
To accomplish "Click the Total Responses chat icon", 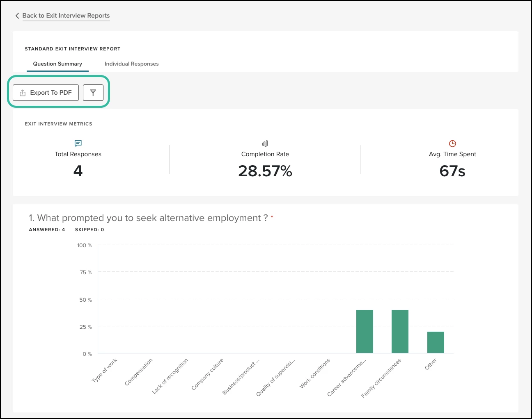I will [x=78, y=143].
